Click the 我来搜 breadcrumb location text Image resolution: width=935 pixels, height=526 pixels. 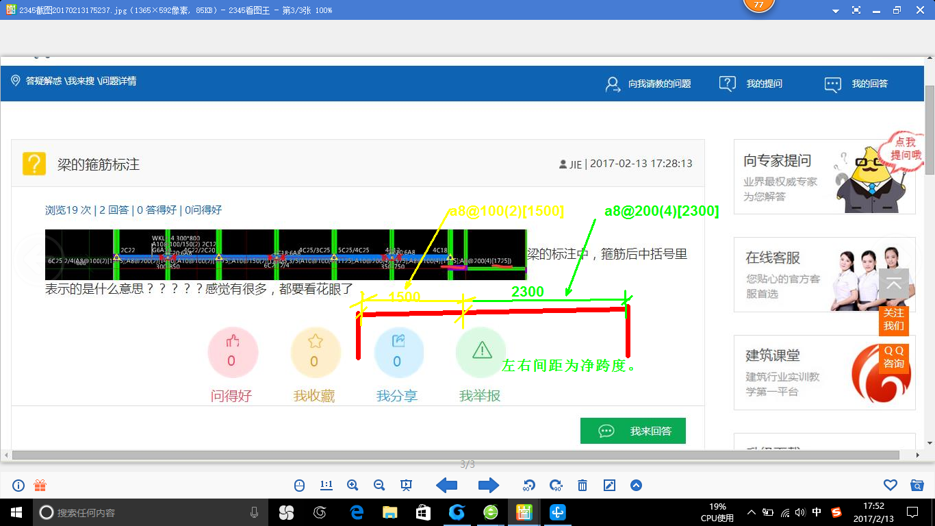coord(81,81)
